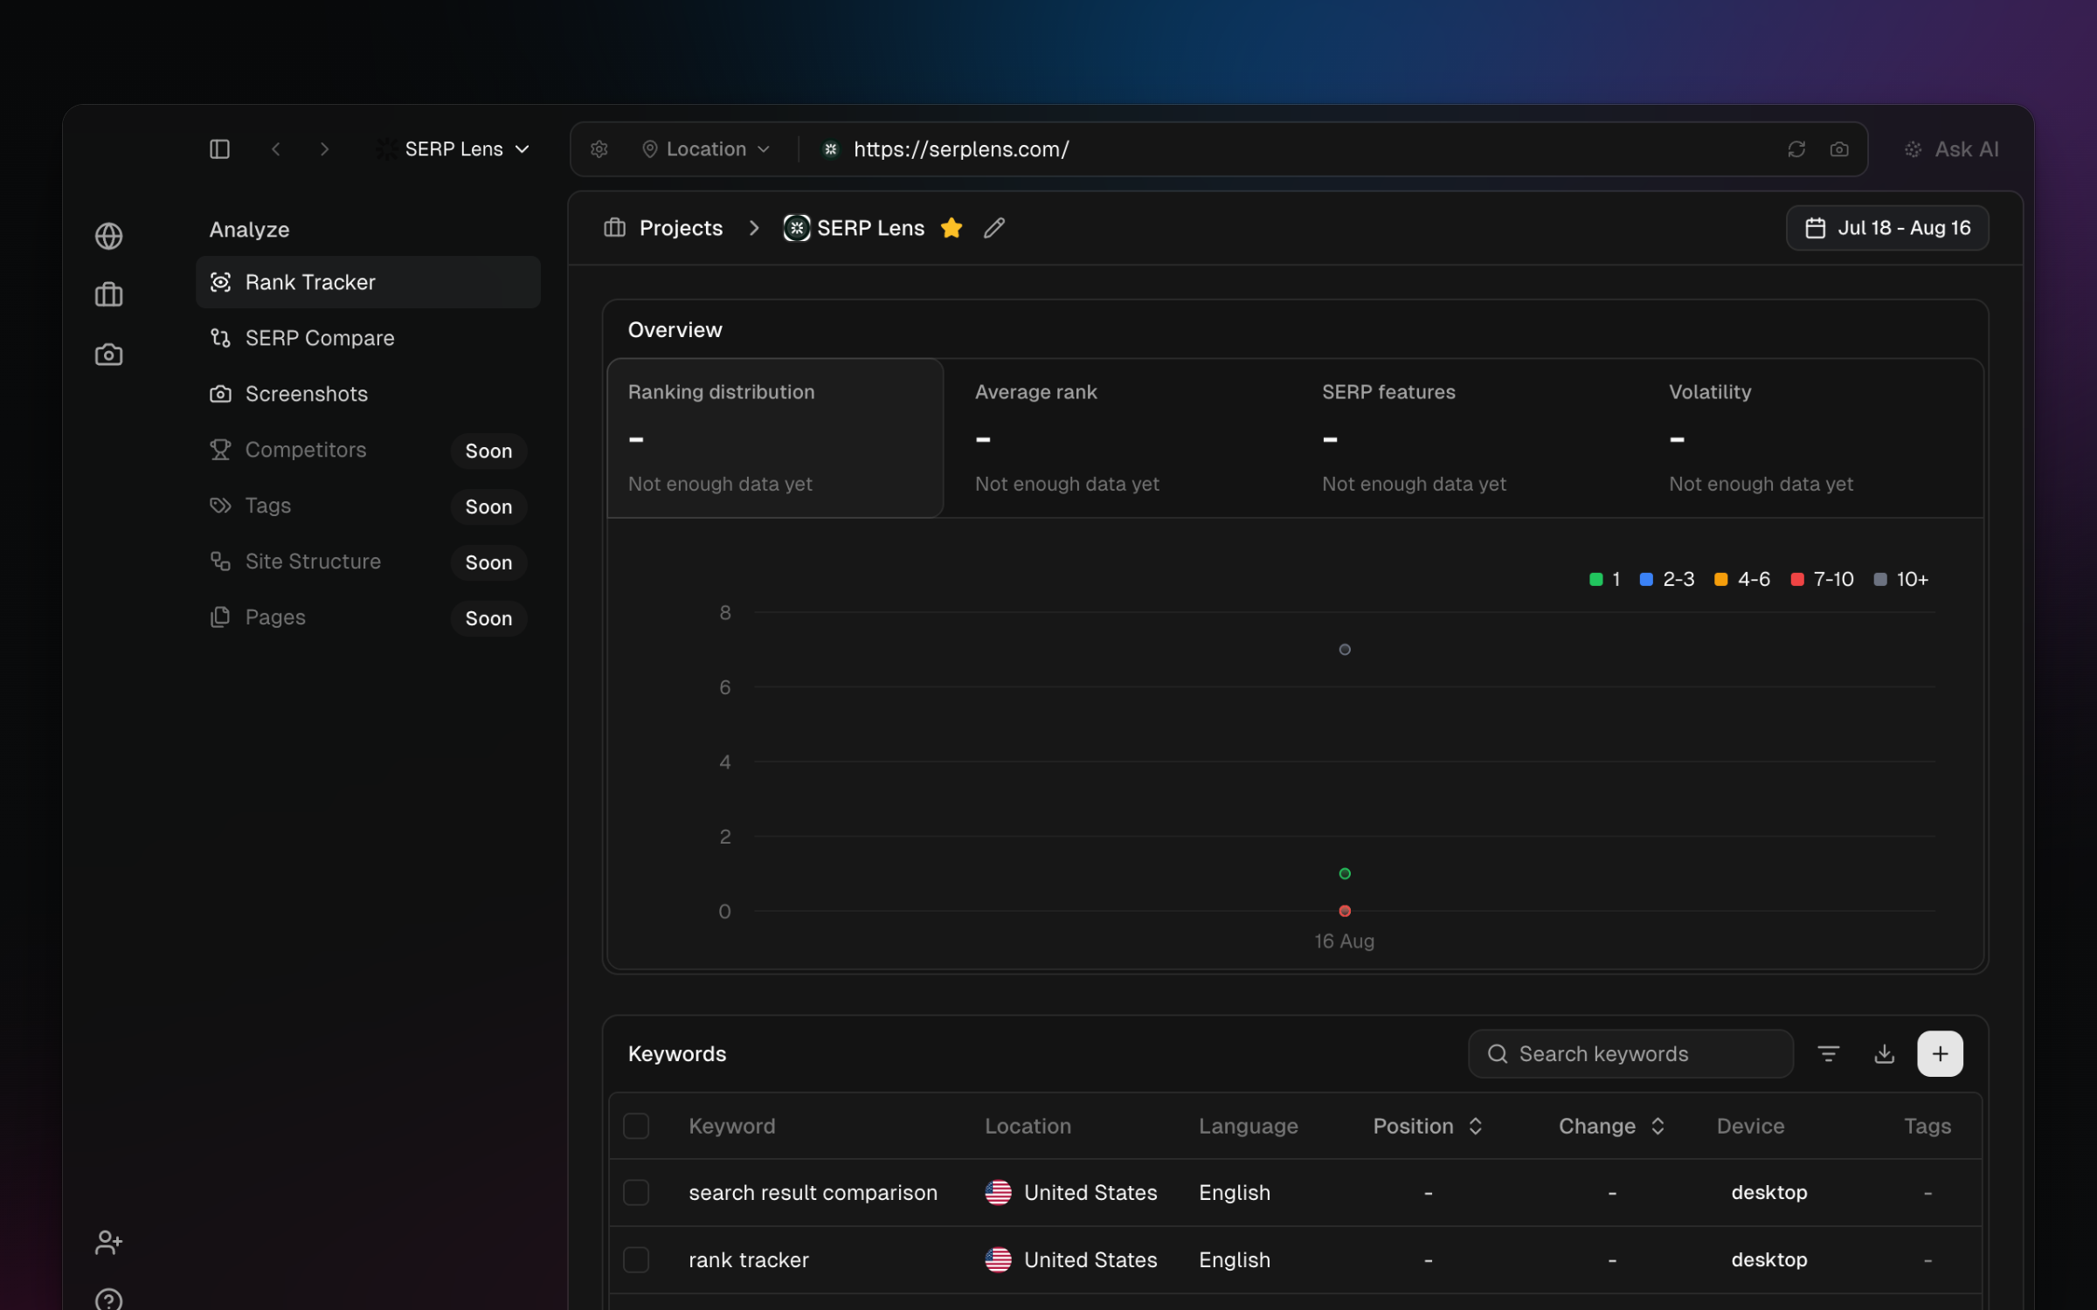Open the Pages sidebar item
The height and width of the screenshot is (1310, 2097).
click(x=368, y=617)
